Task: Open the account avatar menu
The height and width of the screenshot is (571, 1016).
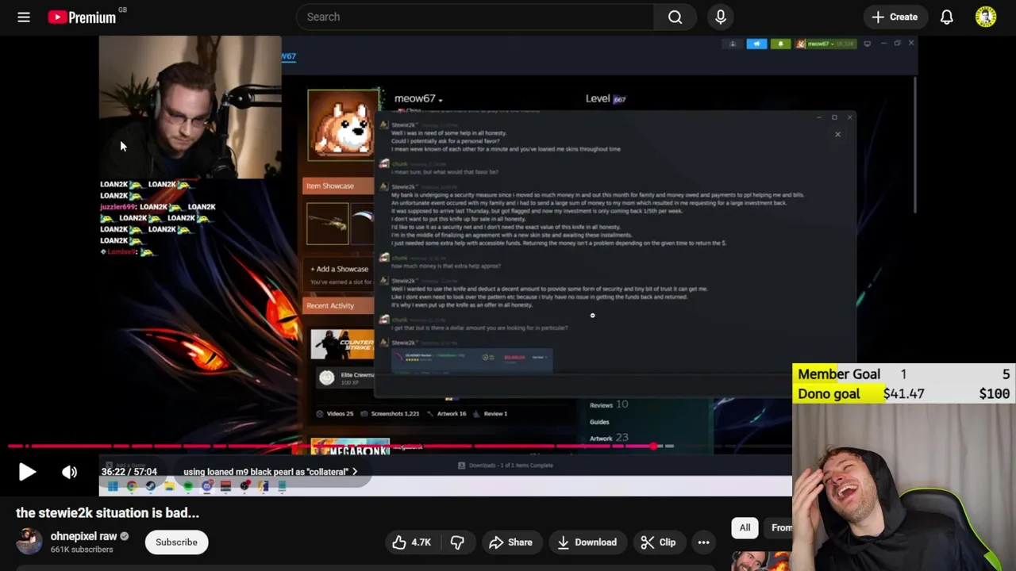Action: coord(986,17)
